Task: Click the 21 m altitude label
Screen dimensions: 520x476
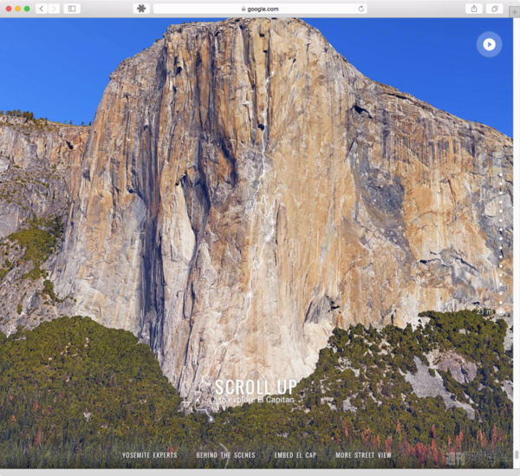Action: [x=484, y=312]
